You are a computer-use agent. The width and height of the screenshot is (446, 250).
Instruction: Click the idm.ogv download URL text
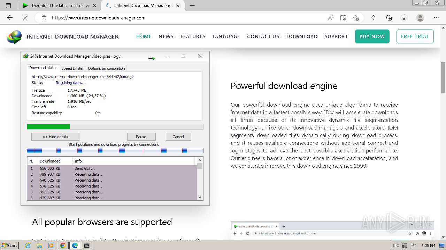(83, 77)
